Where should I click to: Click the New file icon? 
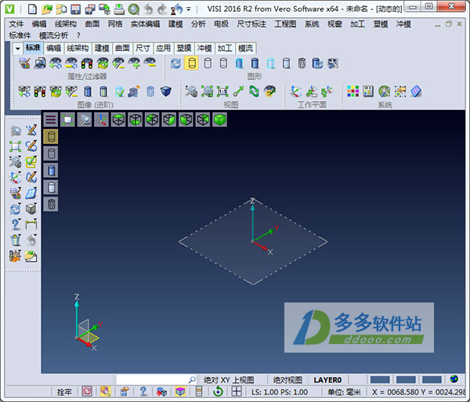click(x=32, y=9)
